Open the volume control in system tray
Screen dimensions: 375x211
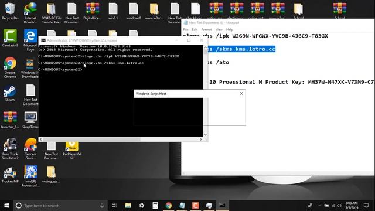pyautogui.click(x=340, y=206)
